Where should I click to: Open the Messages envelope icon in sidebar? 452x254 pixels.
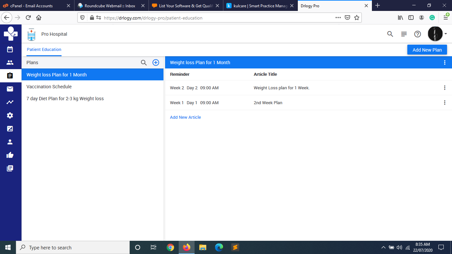pos(10,89)
